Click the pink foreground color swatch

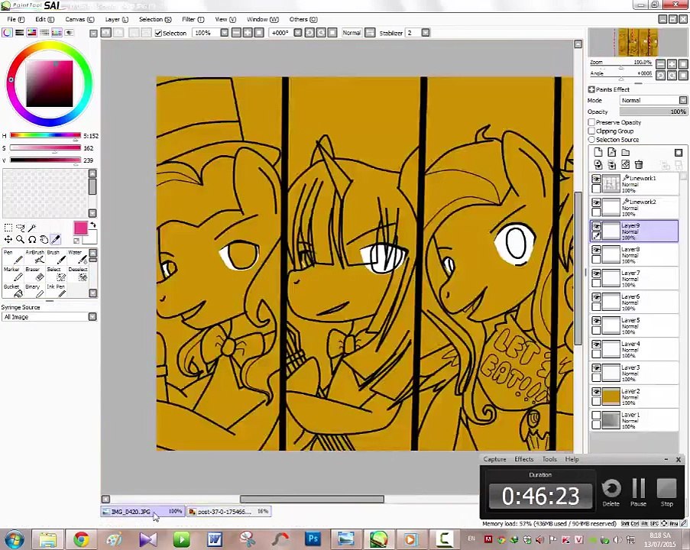[80, 228]
